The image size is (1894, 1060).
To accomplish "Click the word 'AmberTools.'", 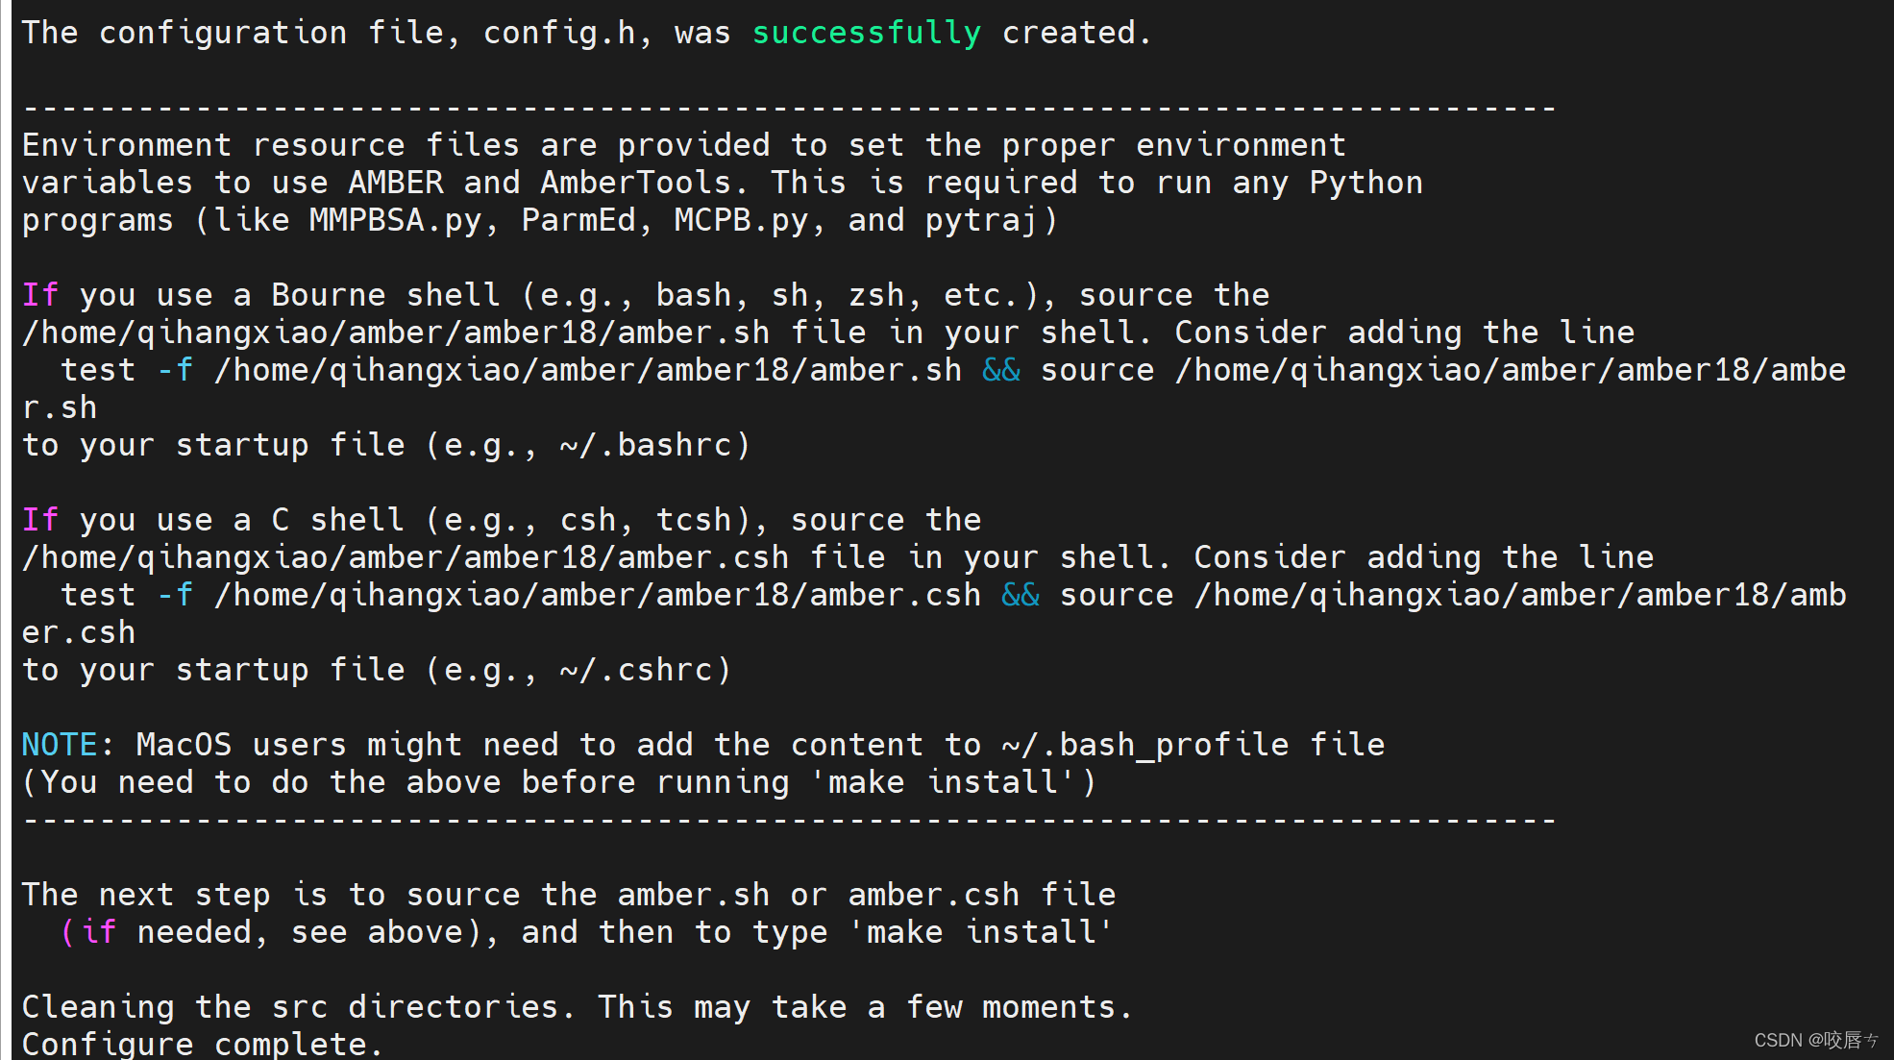I will (x=645, y=183).
